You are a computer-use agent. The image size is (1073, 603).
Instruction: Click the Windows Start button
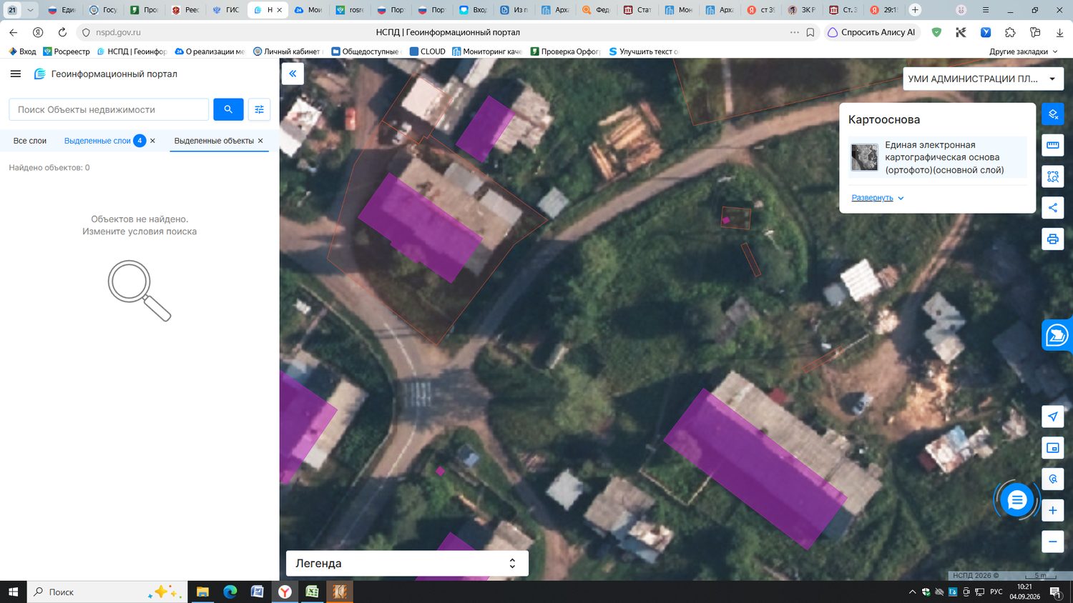[x=13, y=592]
